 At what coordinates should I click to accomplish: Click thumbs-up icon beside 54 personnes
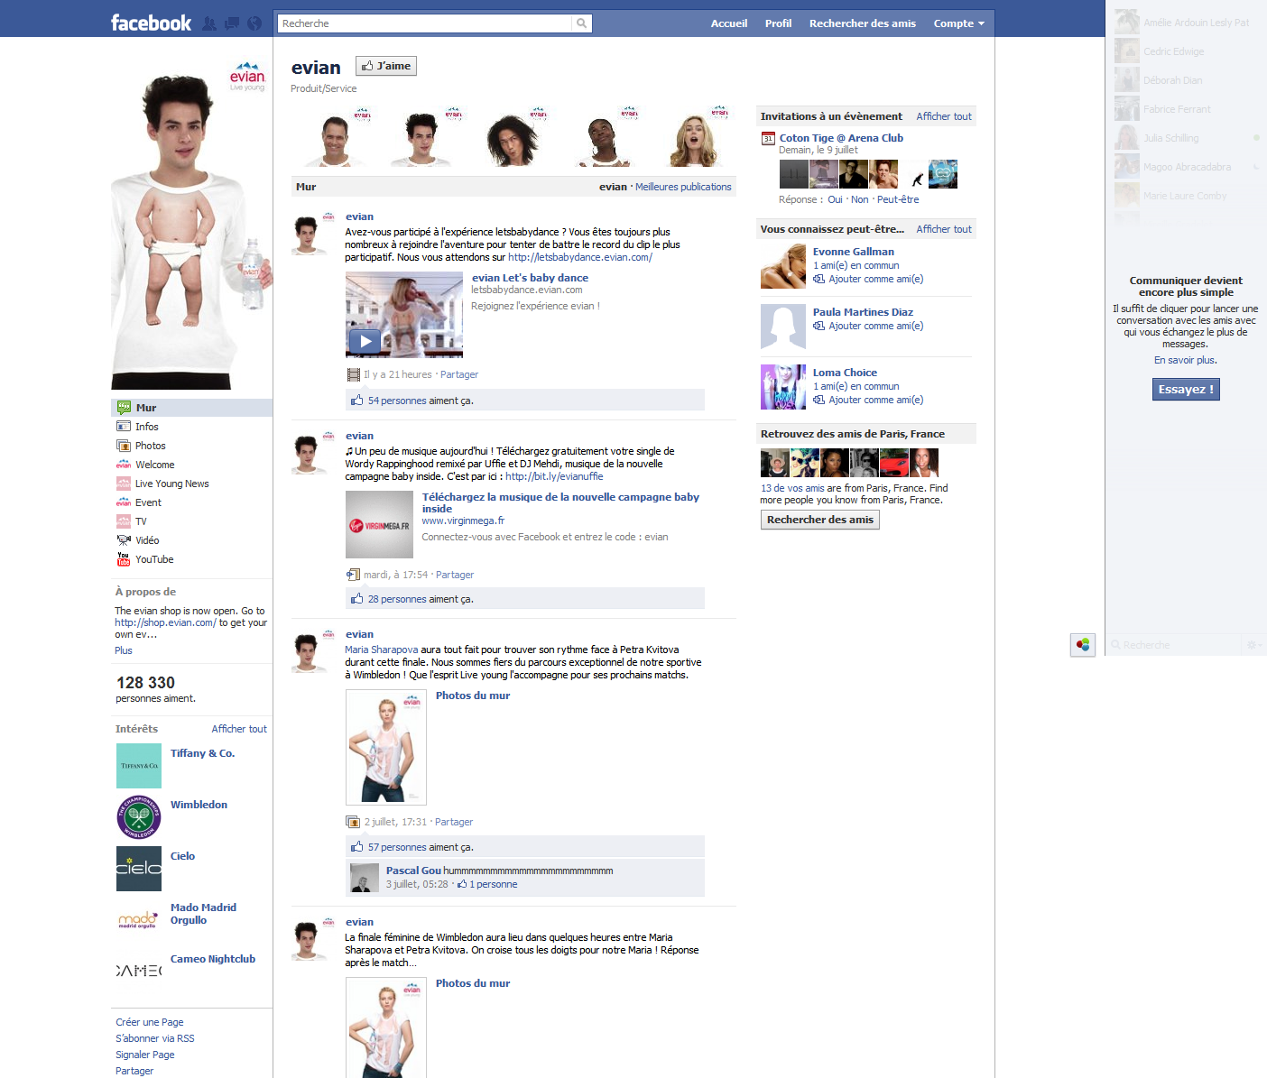(357, 401)
